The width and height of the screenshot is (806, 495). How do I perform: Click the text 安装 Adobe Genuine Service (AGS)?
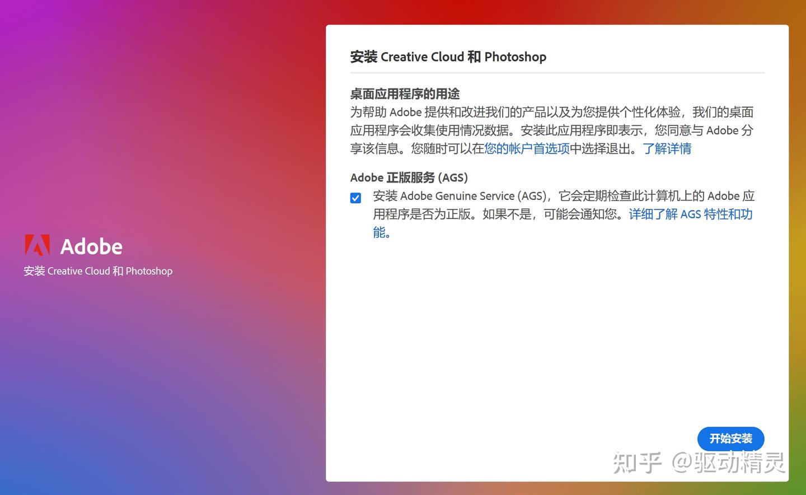pyautogui.click(x=460, y=196)
